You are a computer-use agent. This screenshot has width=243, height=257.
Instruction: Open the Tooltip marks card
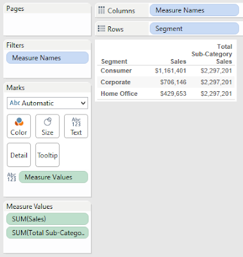(47, 155)
